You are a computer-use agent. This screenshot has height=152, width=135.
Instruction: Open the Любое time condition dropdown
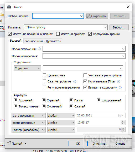coord(61,123)
